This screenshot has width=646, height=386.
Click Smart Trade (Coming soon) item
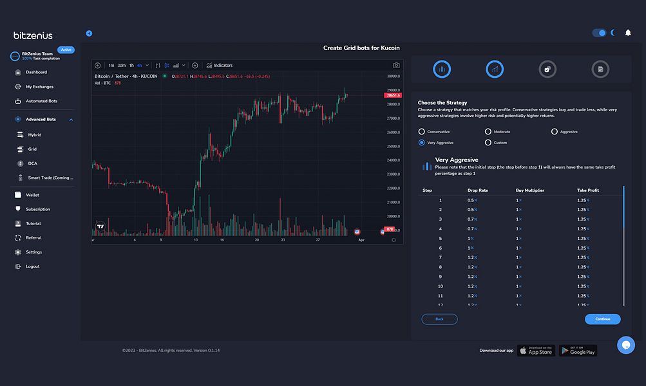50,178
